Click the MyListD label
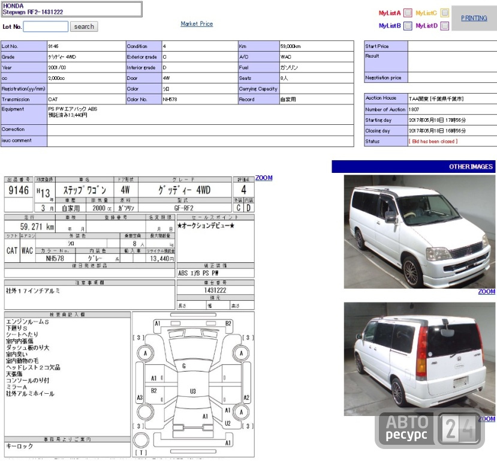The height and width of the screenshot is (461, 497). (x=426, y=26)
